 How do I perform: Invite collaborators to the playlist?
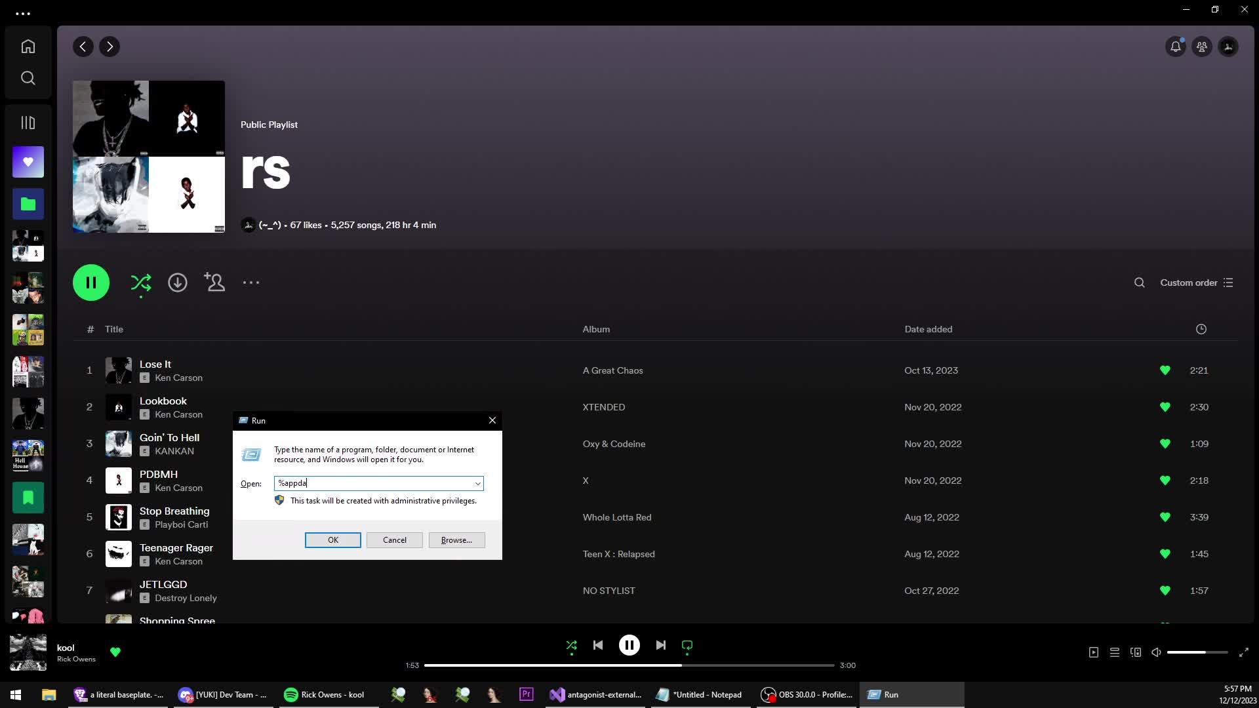(x=214, y=283)
